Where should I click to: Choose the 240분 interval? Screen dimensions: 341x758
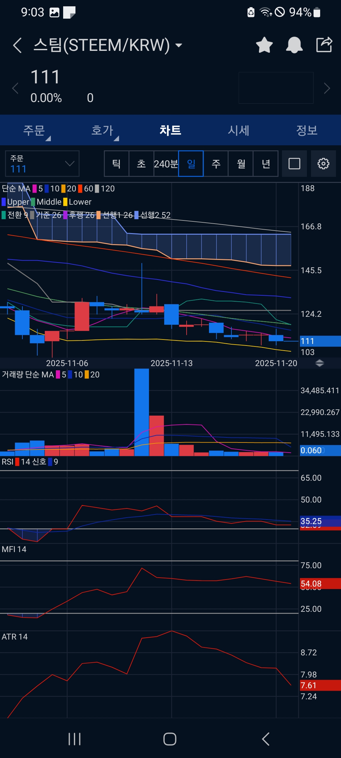pyautogui.click(x=166, y=164)
